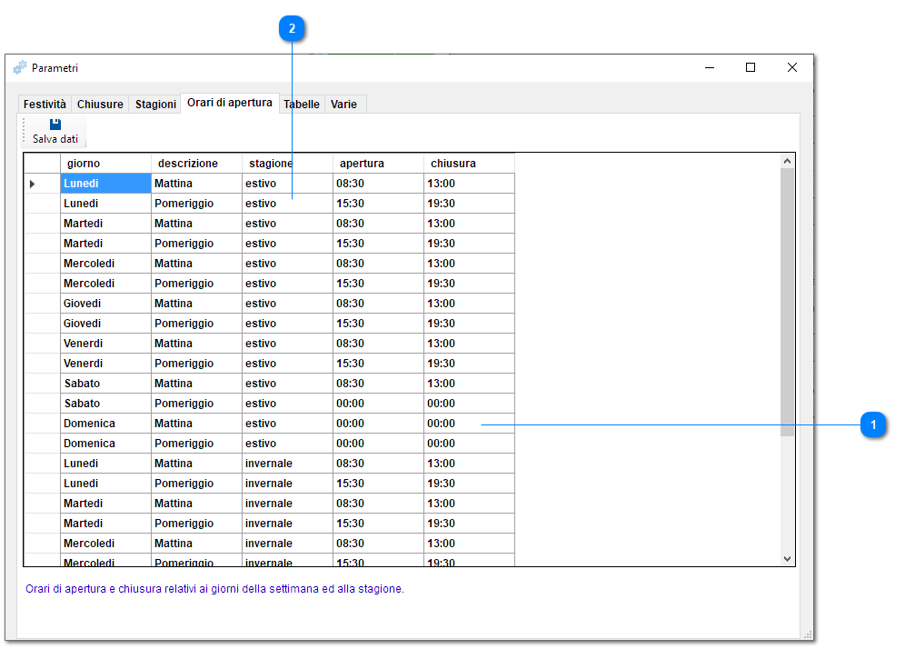The width and height of the screenshot is (905, 649).
Task: Select row header of Lunedi Mattina invernale row
Action: (42, 463)
